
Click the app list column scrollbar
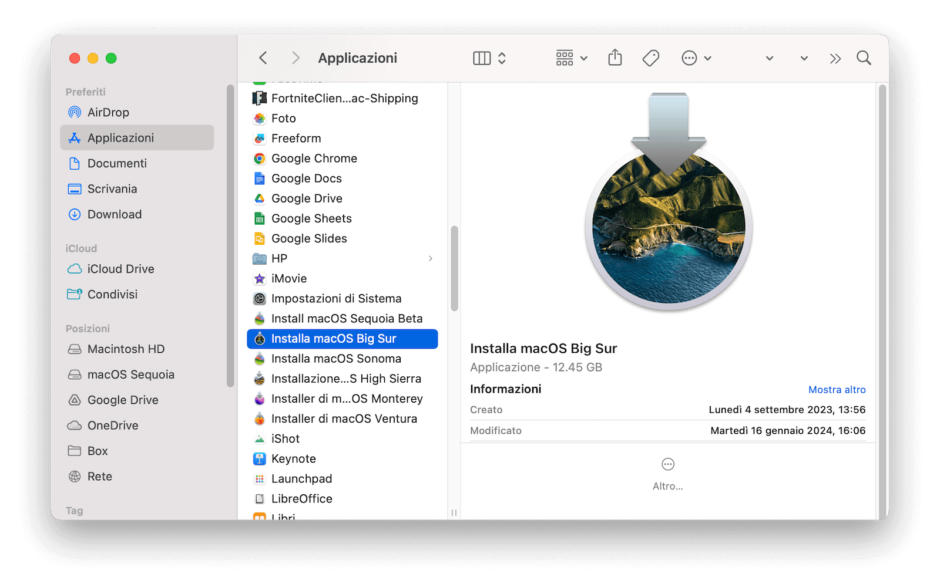[454, 268]
